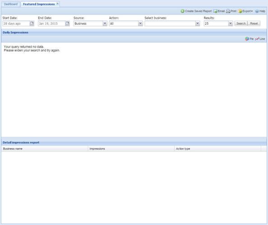Focus the Start Date field
Viewport: 268px width, 225px height.
pyautogui.click(x=16, y=23)
